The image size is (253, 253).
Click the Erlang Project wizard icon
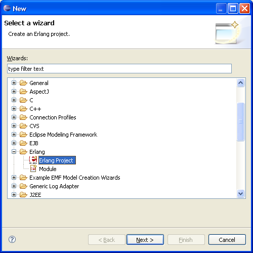[33, 160]
